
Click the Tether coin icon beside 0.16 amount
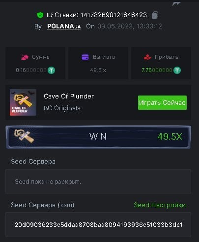click(x=51, y=71)
